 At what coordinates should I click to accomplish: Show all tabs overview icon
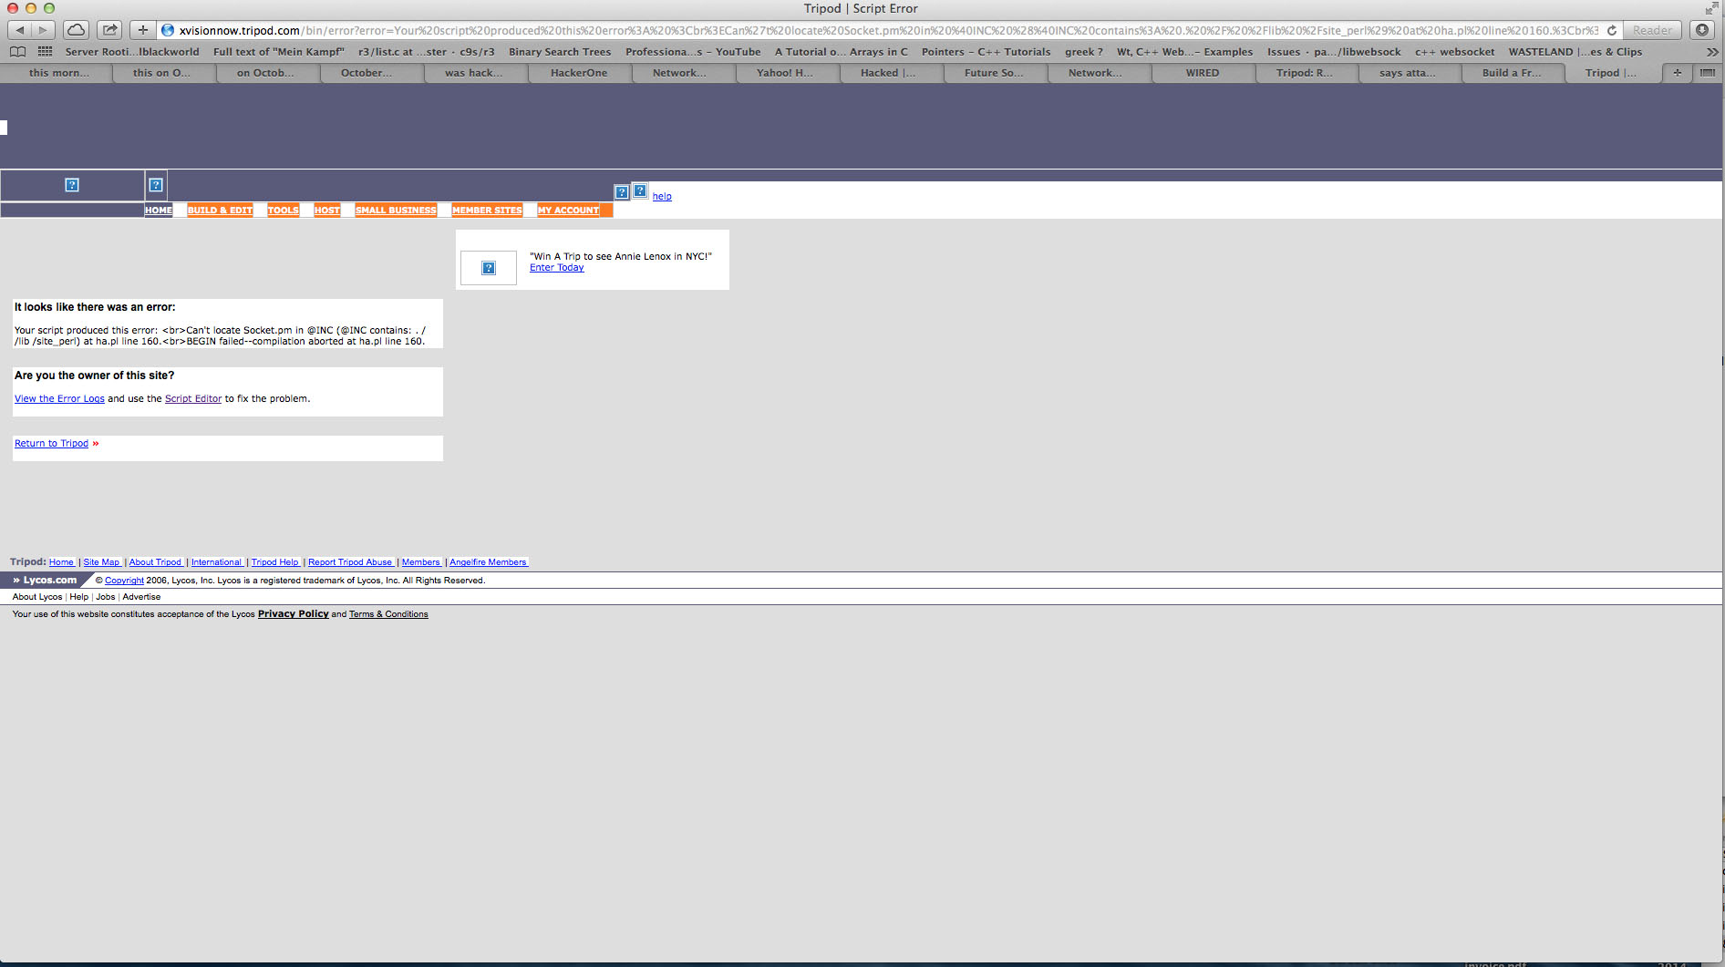click(1707, 73)
